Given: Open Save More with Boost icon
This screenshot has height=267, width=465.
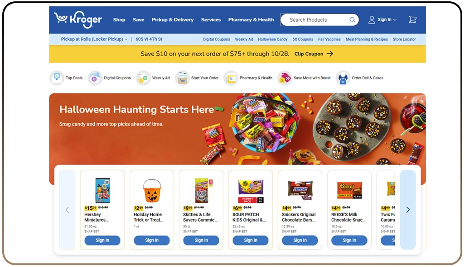Looking at the screenshot, I should click(x=285, y=78).
